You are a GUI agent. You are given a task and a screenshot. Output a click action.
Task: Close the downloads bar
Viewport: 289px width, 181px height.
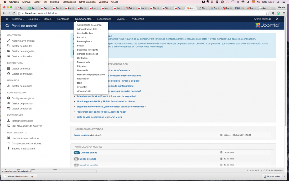pos(284,176)
